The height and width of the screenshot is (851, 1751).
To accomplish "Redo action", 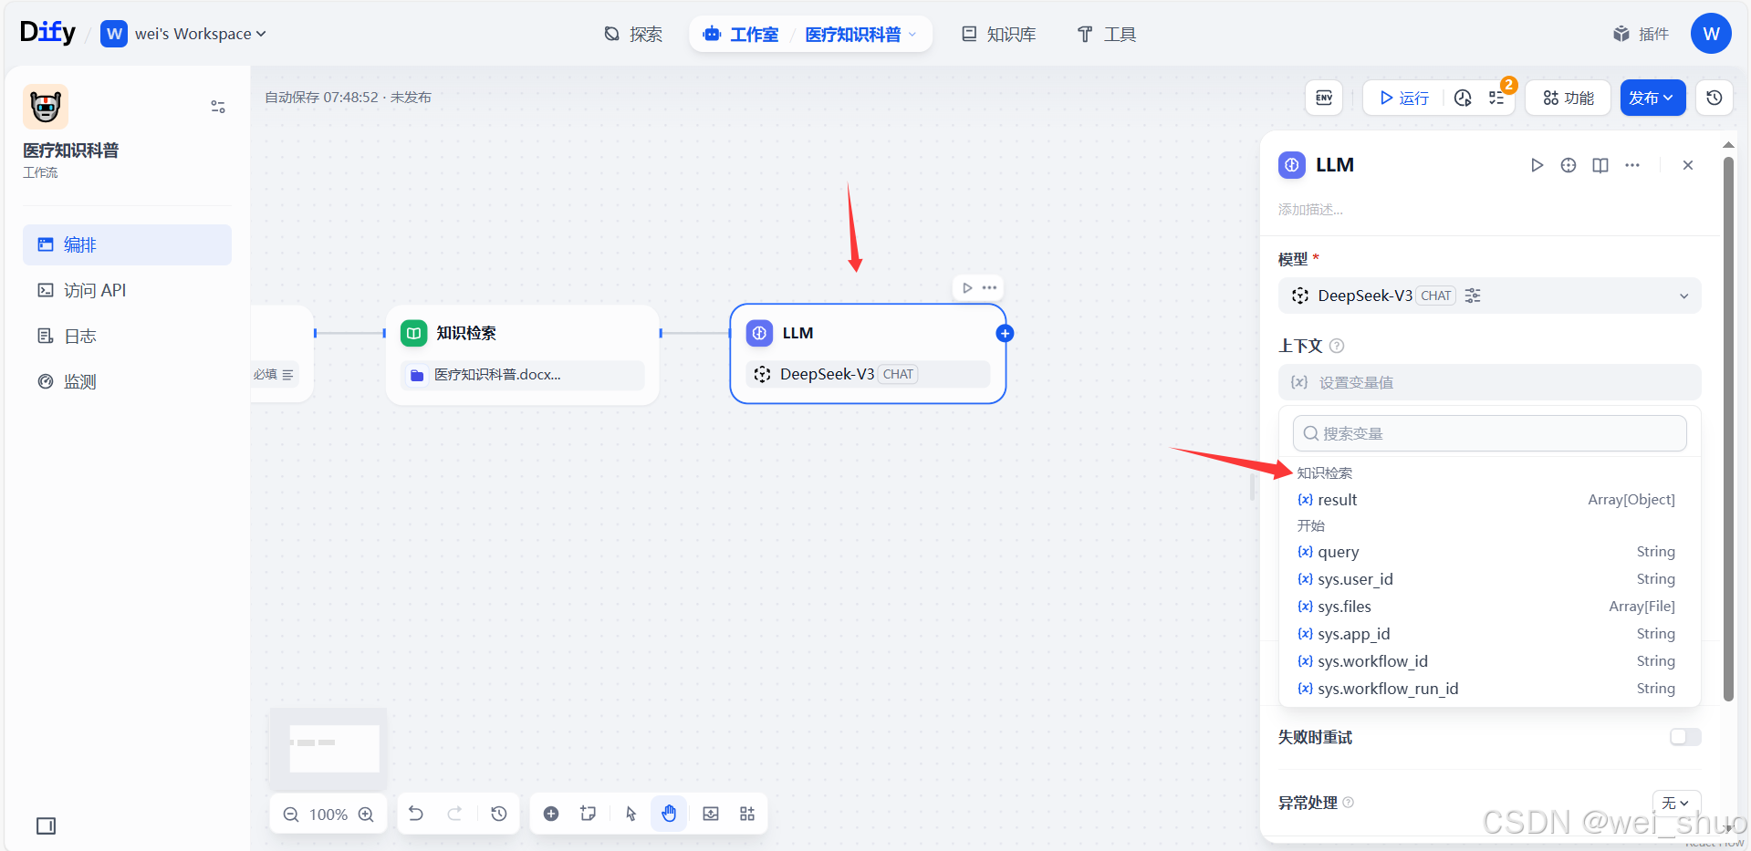I will point(454,814).
